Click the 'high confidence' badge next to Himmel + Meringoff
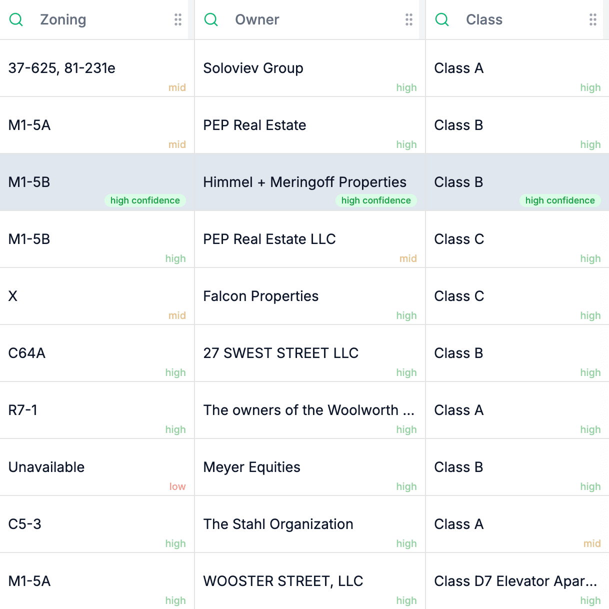609x609 pixels. pos(376,200)
